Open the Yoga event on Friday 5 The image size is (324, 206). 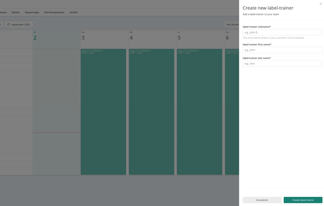[x=199, y=112]
